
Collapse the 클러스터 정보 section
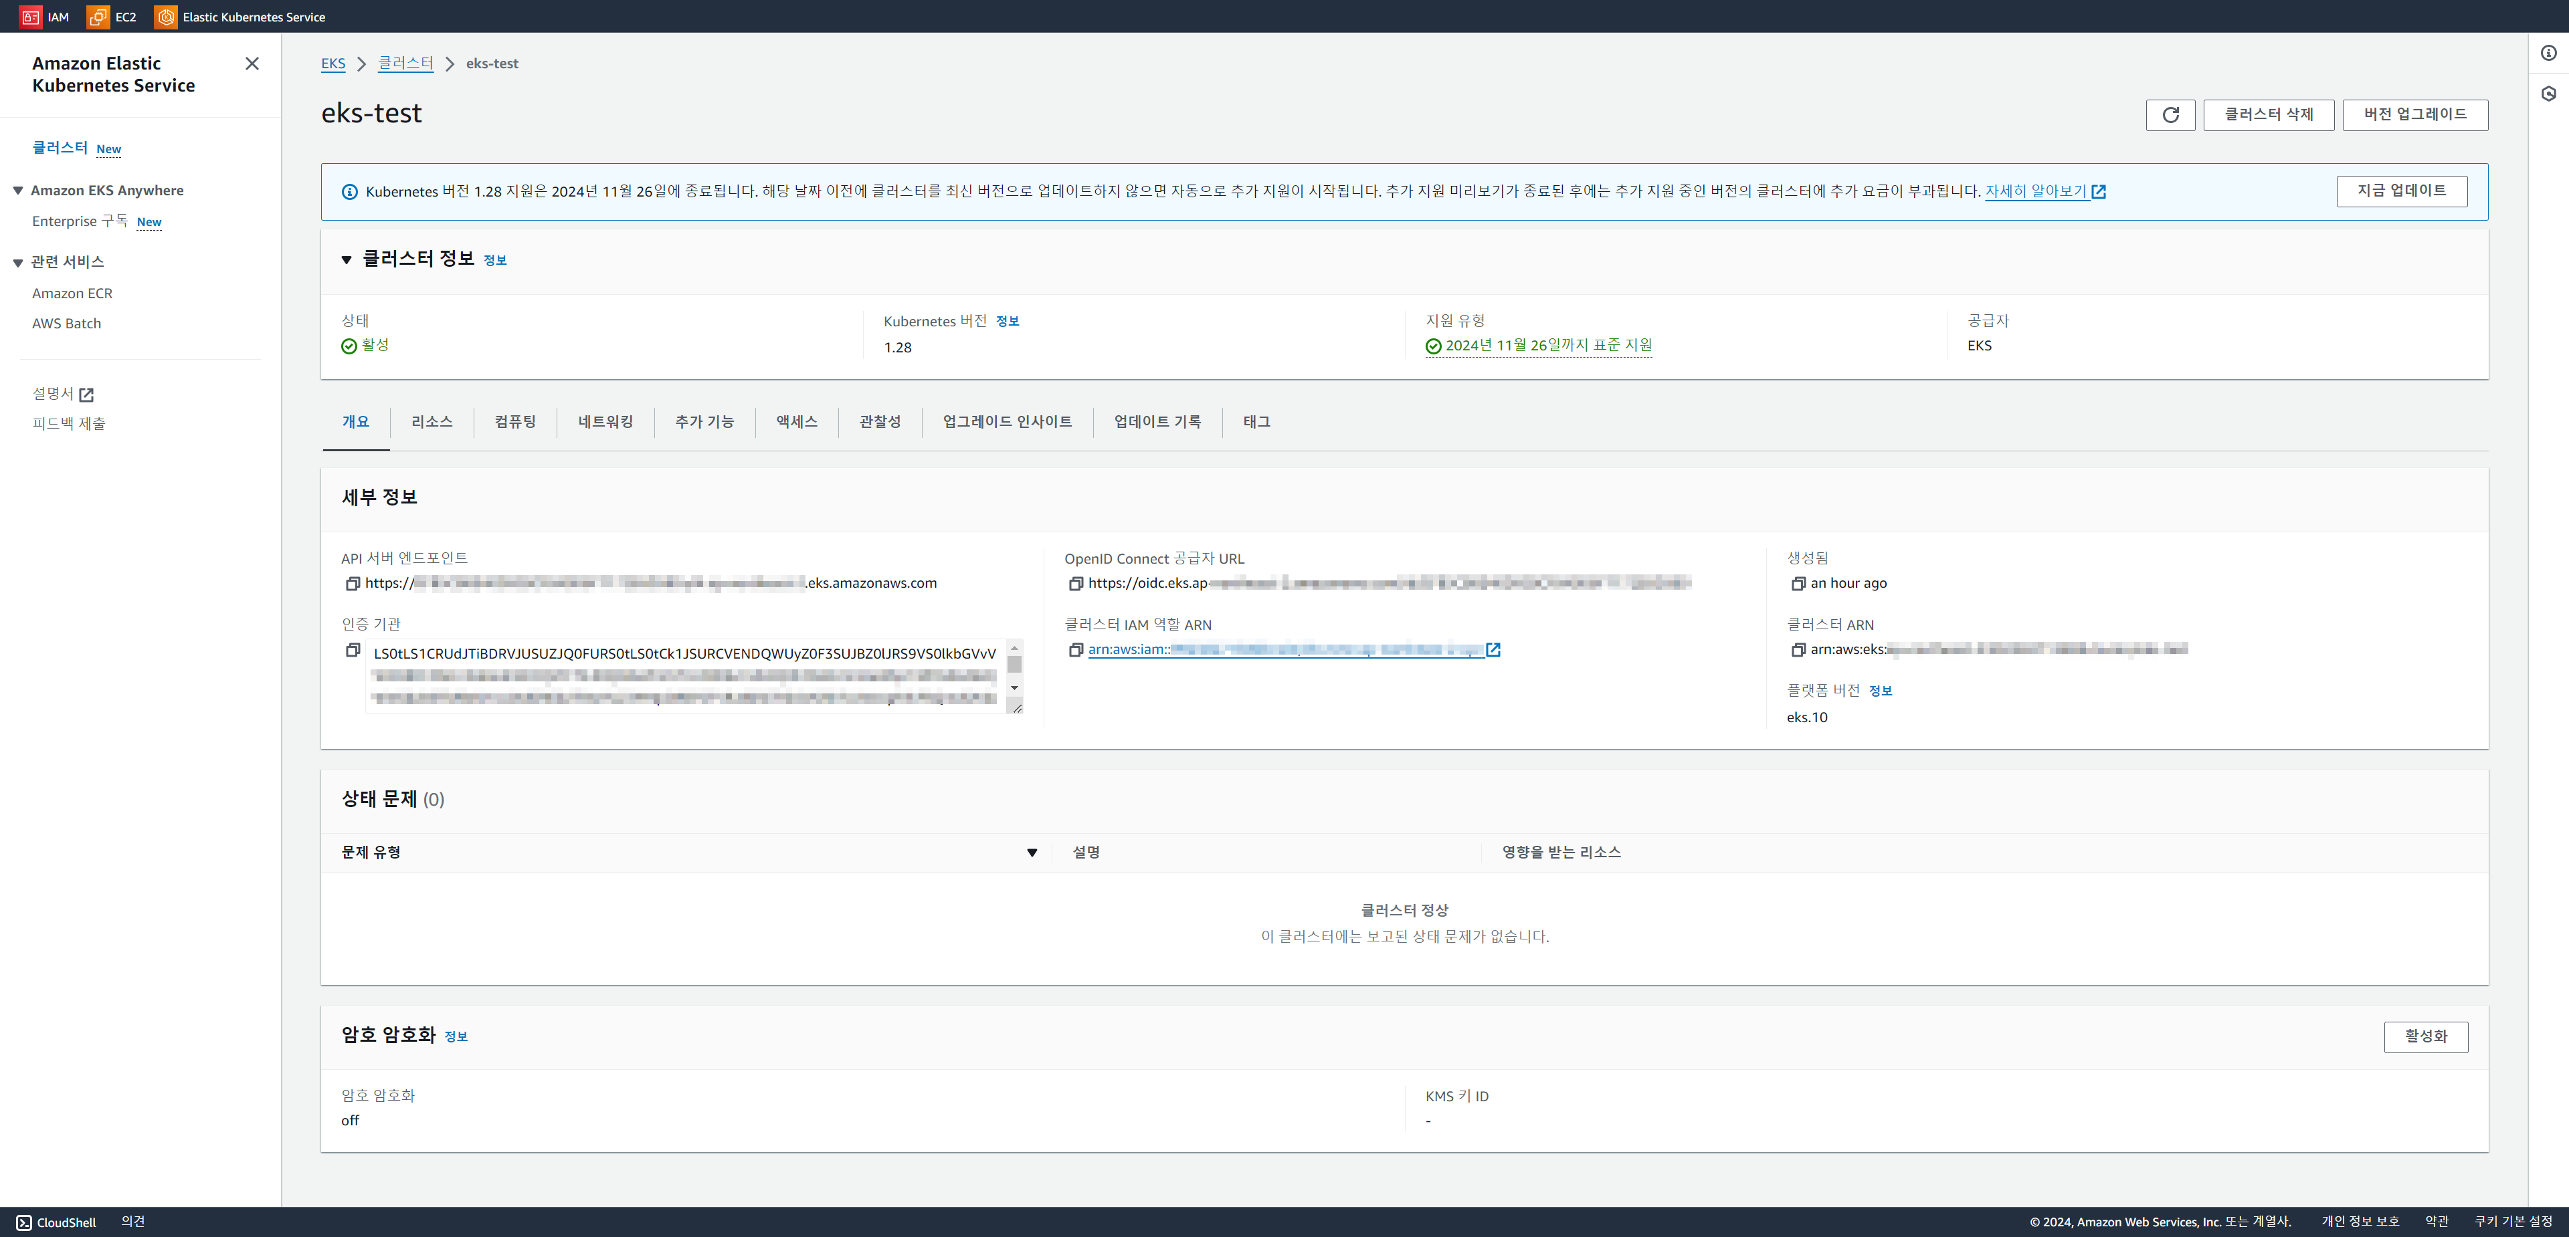tap(346, 260)
